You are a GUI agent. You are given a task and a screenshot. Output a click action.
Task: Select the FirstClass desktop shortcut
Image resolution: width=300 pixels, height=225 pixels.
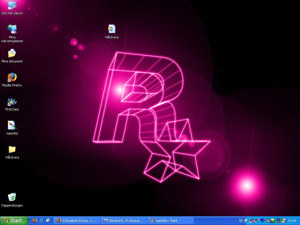[x=12, y=101]
